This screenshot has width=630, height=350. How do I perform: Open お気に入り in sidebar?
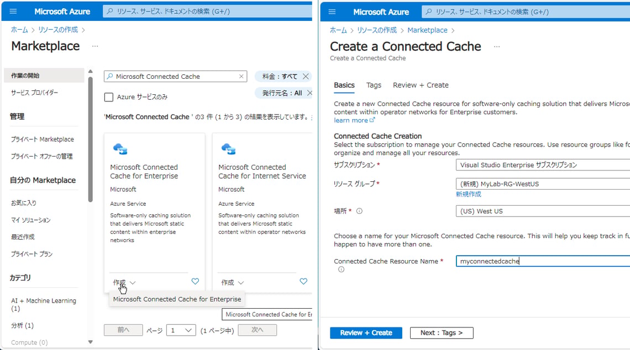[24, 203]
